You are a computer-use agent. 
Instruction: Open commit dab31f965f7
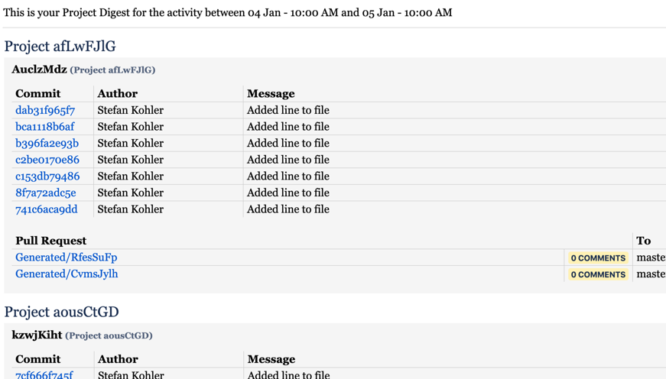[x=45, y=110]
